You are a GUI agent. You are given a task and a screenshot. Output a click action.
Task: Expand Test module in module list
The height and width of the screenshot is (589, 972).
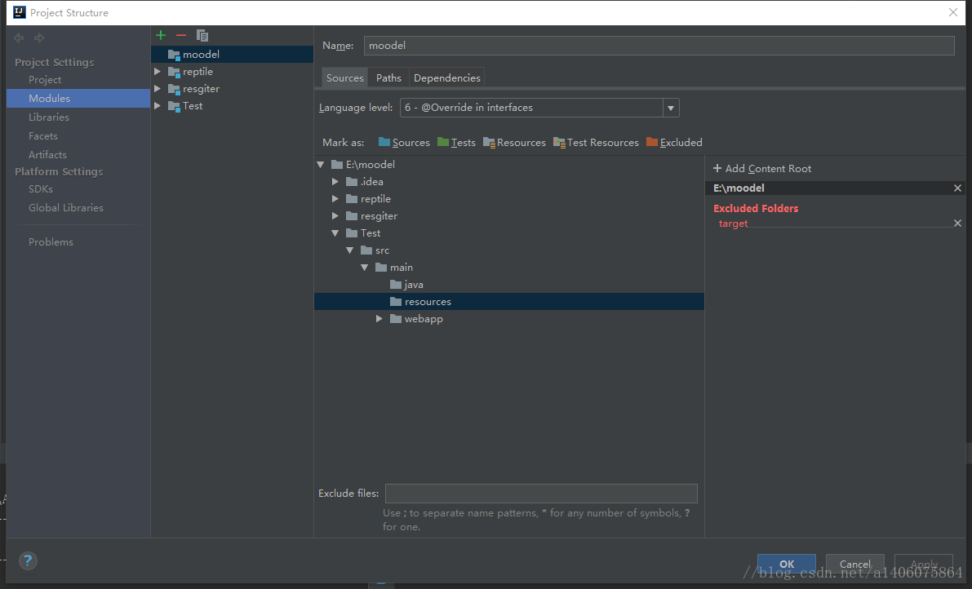click(x=158, y=106)
